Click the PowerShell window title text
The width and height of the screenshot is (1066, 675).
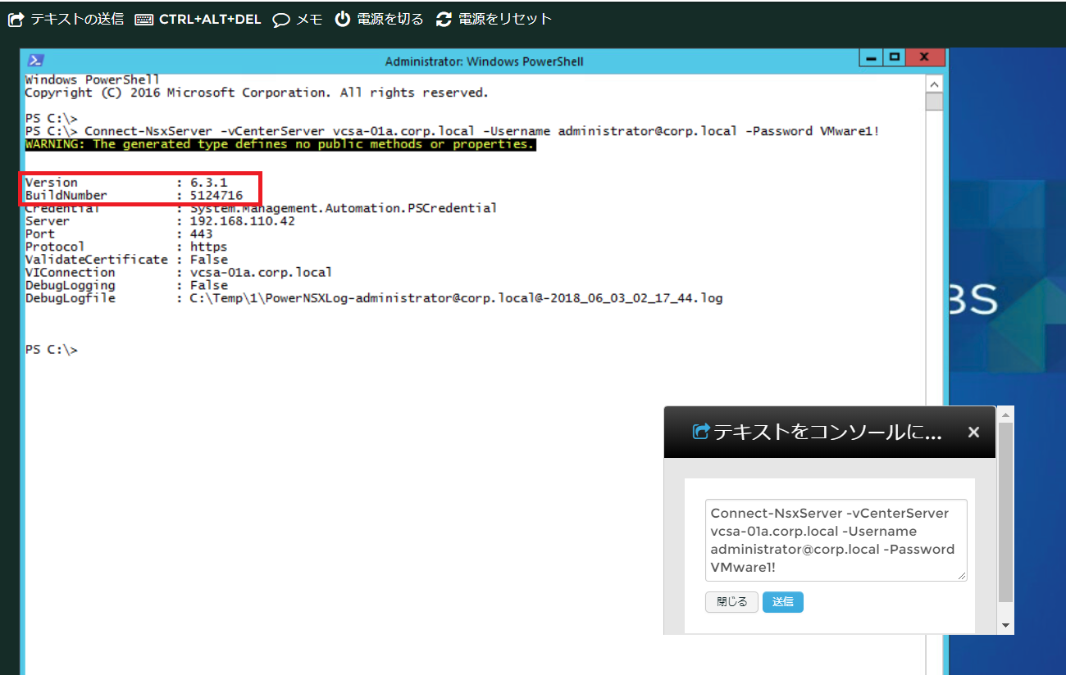pos(484,61)
